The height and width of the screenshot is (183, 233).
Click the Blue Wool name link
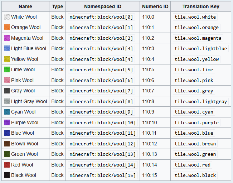click(23, 133)
